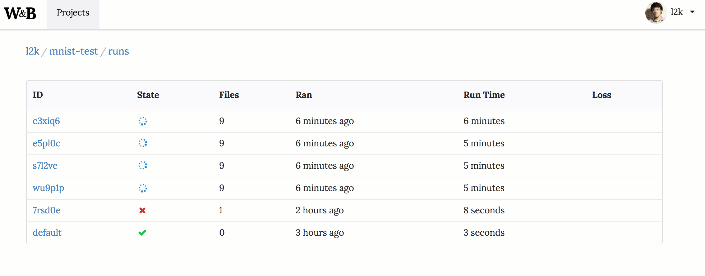Click the running spinner for s7l2ve
The height and width of the screenshot is (276, 705).
pos(143,166)
